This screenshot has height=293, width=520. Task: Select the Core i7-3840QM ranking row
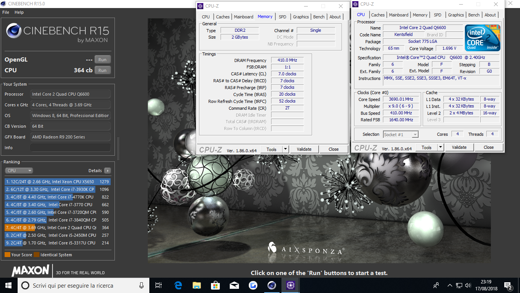57,220
